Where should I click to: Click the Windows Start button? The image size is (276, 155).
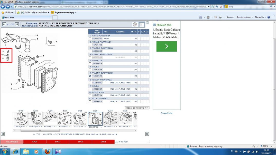coord(5,151)
